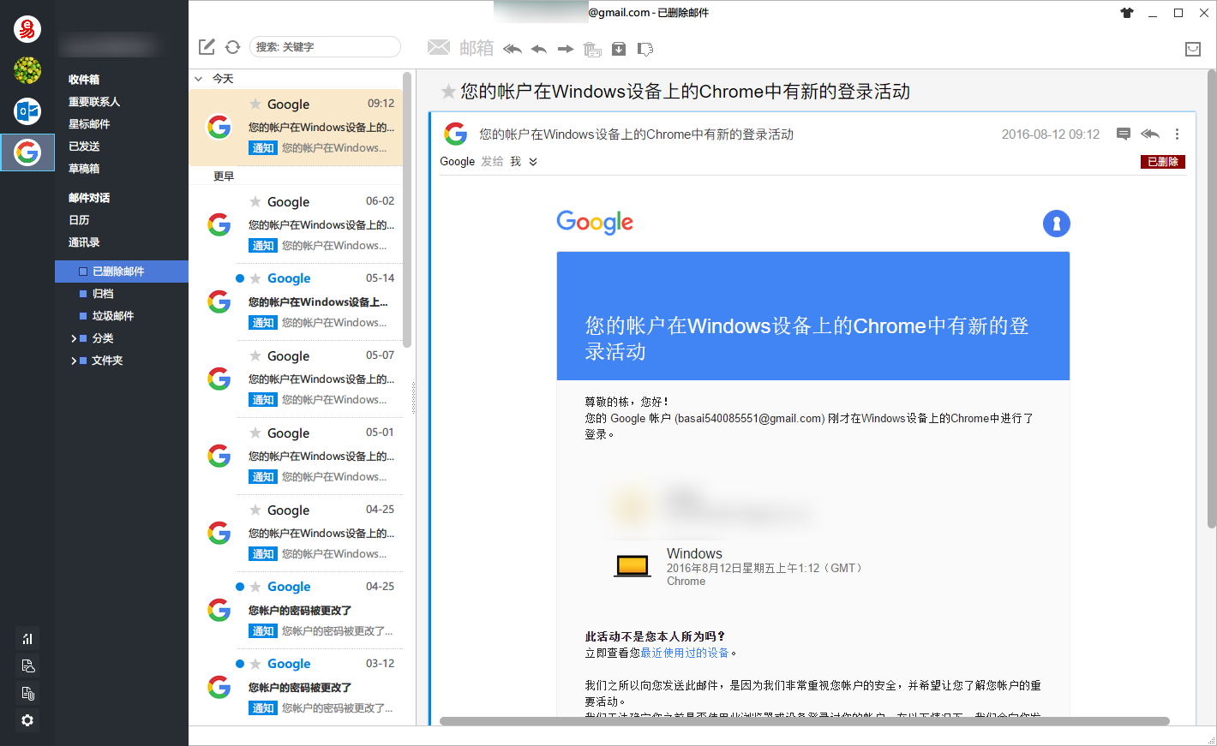Star the opened email subject title

(x=448, y=92)
